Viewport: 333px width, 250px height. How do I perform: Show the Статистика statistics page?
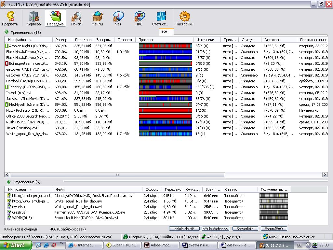(161, 18)
